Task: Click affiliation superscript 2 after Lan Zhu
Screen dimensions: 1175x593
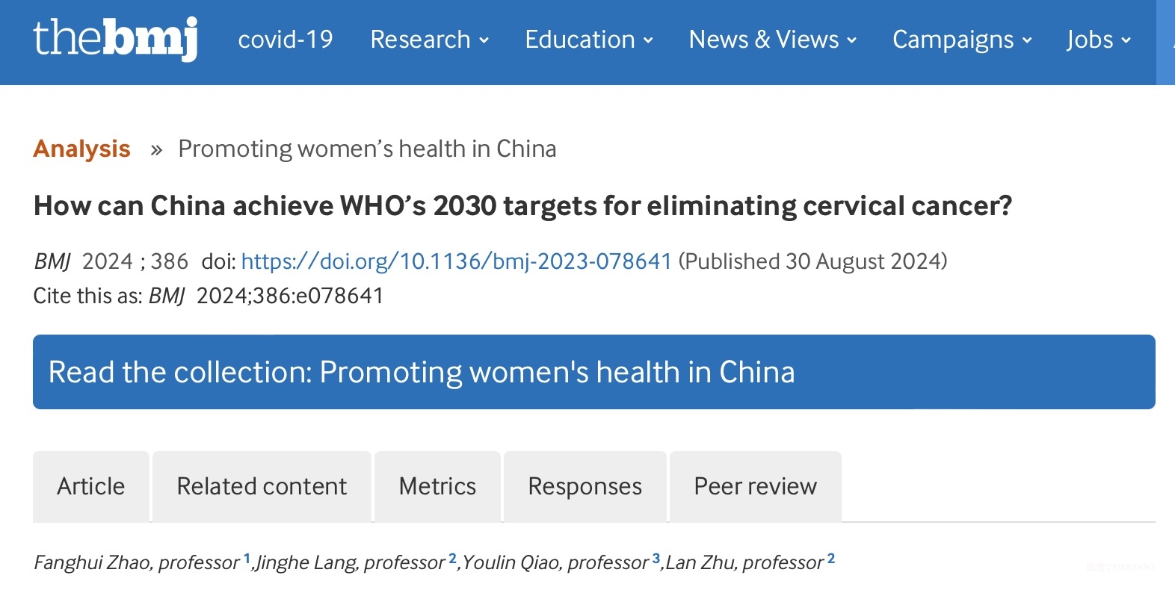Action: (x=830, y=558)
